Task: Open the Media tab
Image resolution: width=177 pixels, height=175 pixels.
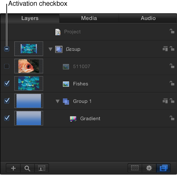Action: pyautogui.click(x=89, y=18)
